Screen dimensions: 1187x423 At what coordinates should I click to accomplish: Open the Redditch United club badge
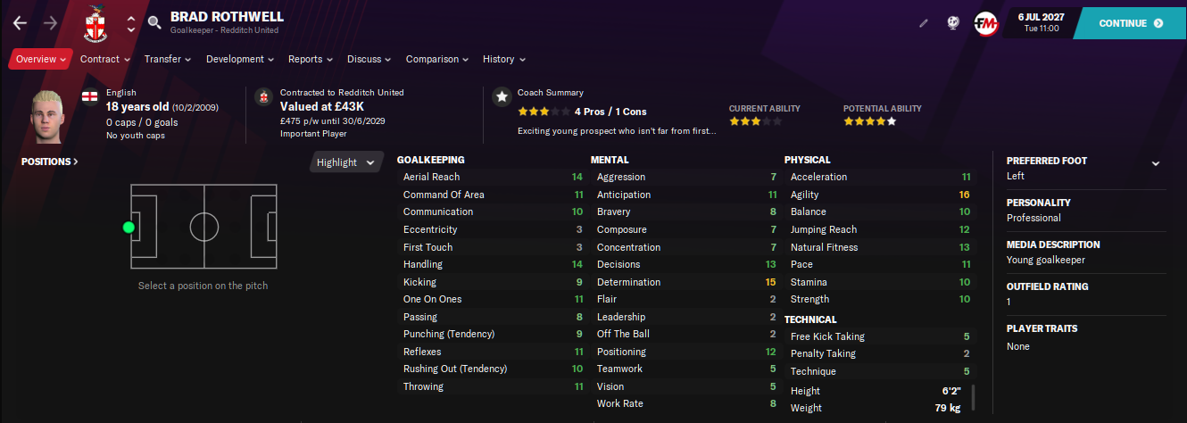[x=94, y=24]
